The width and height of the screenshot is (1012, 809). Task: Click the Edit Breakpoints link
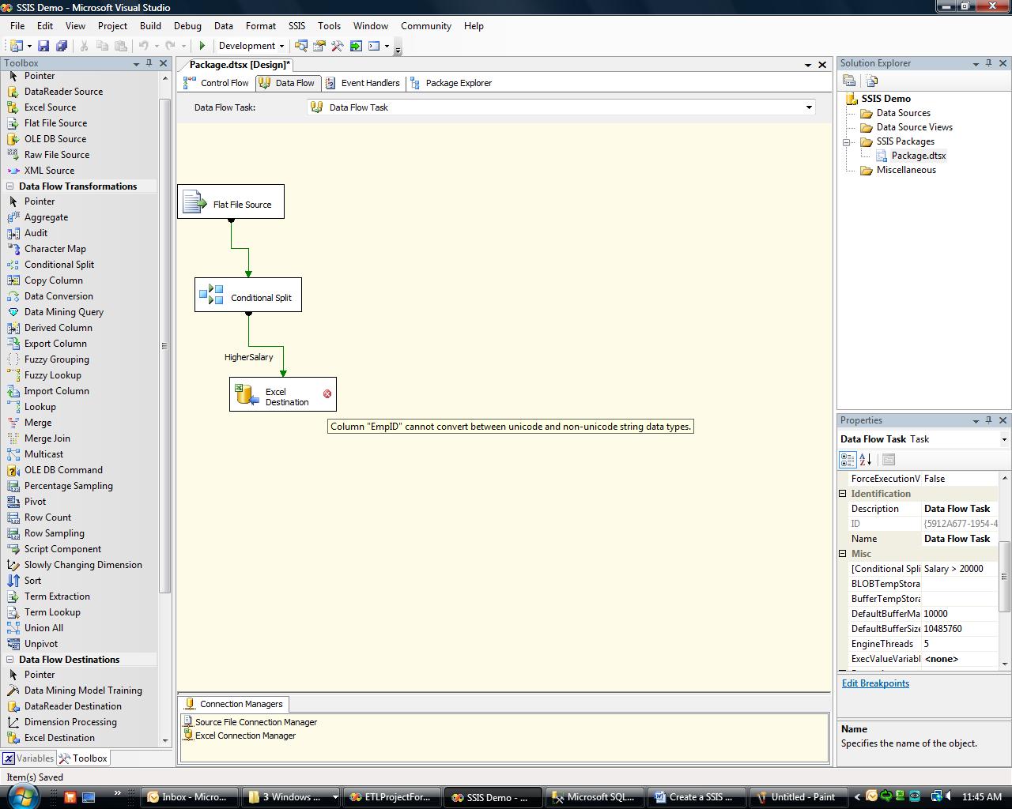tap(875, 683)
